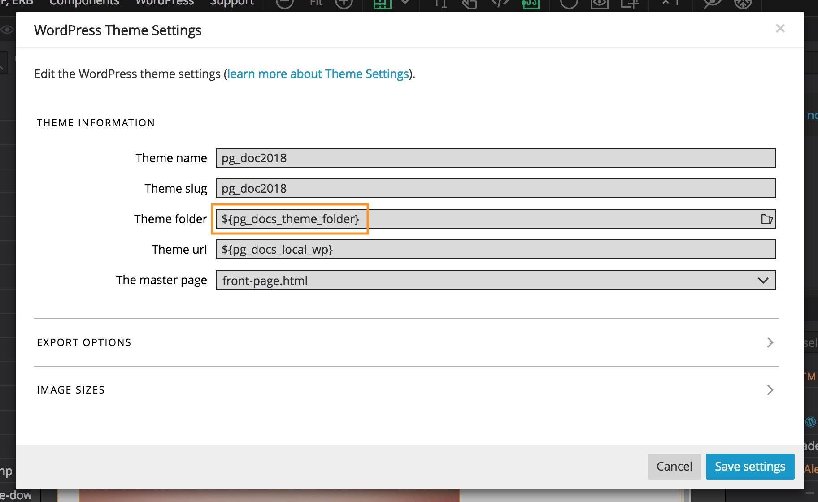This screenshot has width=818, height=502.
Task: Click into the Theme name field
Action: click(x=496, y=158)
